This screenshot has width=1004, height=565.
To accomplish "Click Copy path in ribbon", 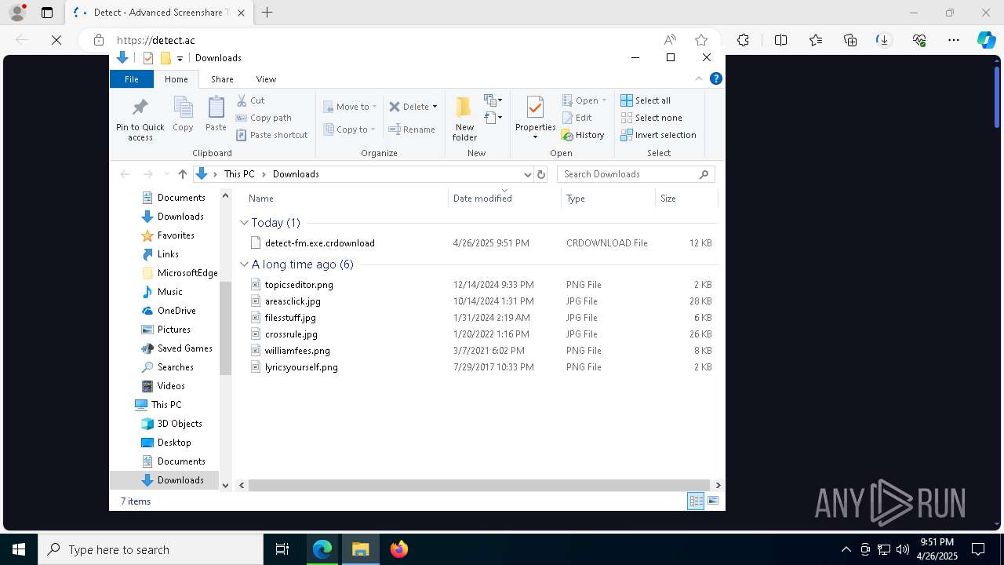I will click(264, 118).
